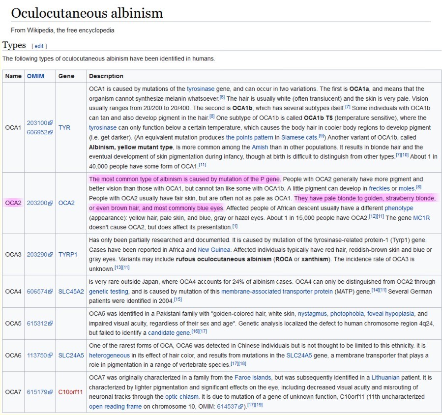Viewport: 442px width, 415px height.
Task: Open OMIM entry 606952 external link
Action: (x=37, y=132)
